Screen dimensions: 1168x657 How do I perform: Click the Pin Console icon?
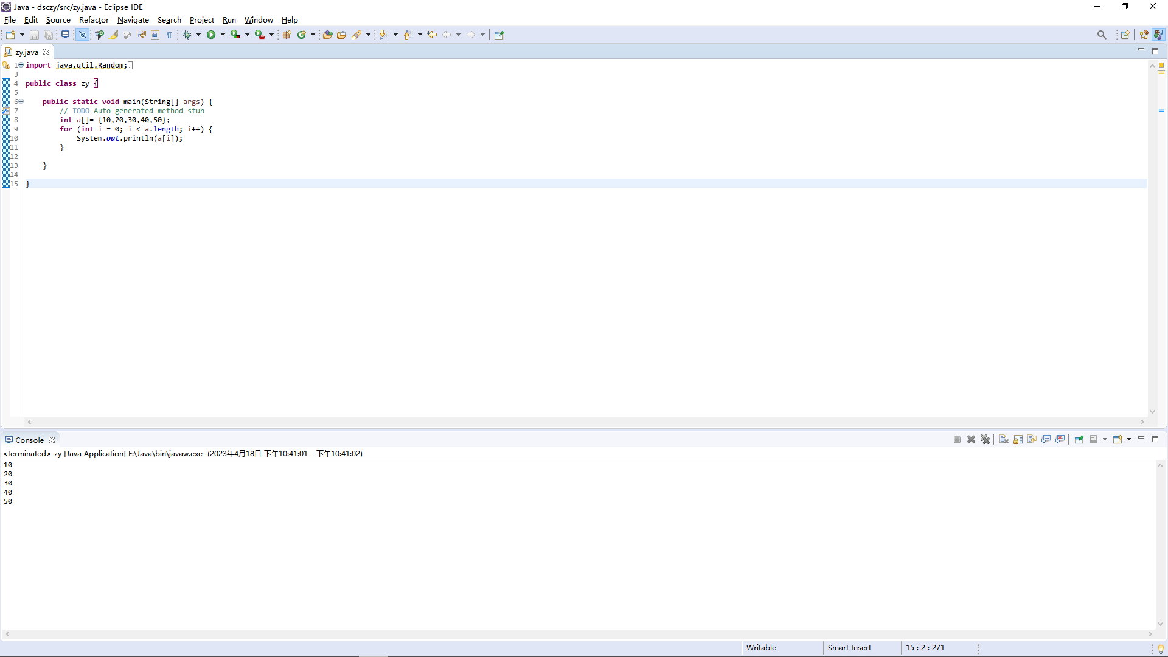pos(1079,439)
